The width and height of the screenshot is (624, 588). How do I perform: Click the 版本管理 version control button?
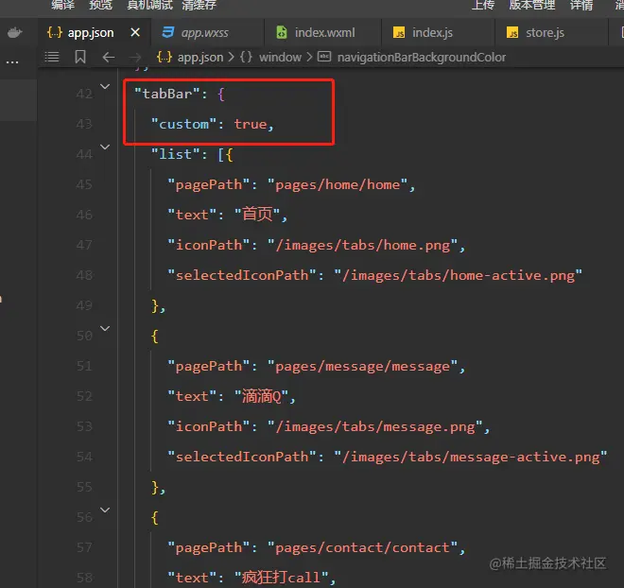coord(532,5)
